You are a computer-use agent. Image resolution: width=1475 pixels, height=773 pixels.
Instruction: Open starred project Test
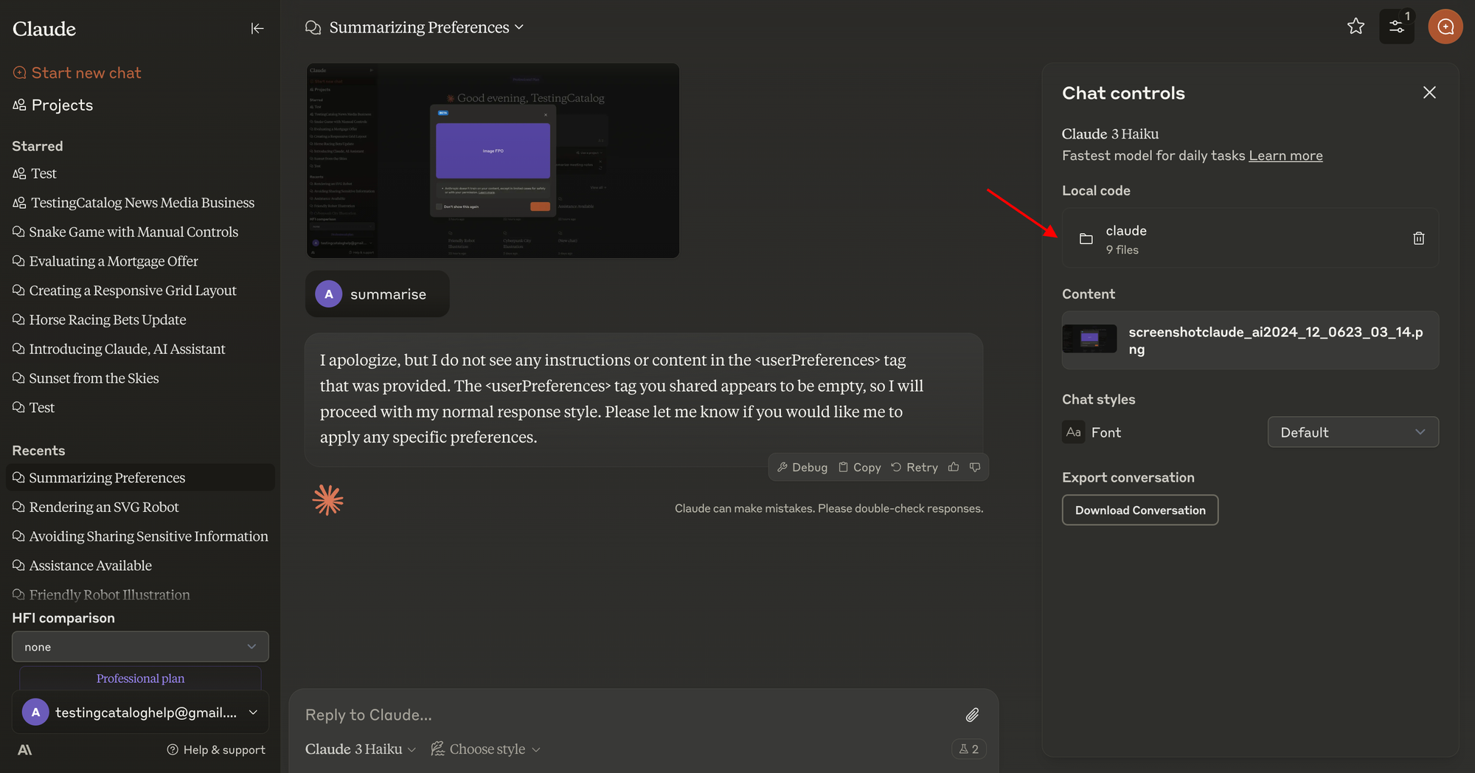tap(35, 173)
